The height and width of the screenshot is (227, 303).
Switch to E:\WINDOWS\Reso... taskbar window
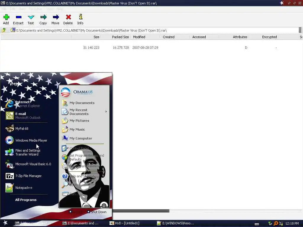point(175,223)
